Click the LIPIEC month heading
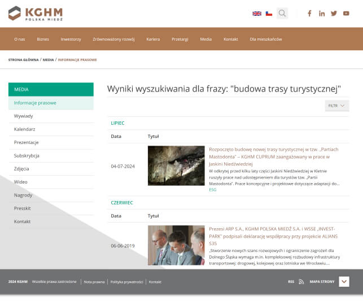The height and width of the screenshot is (301, 363). pos(117,123)
